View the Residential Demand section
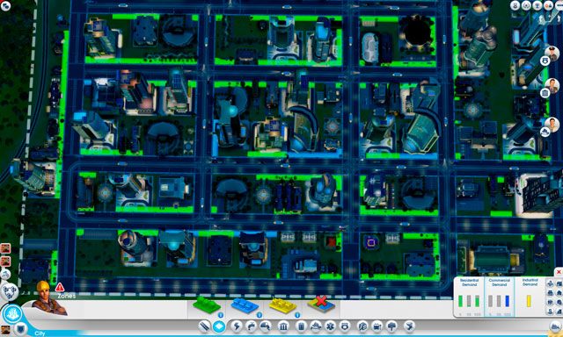Image resolution: width=563 pixels, height=337 pixels. (469, 297)
